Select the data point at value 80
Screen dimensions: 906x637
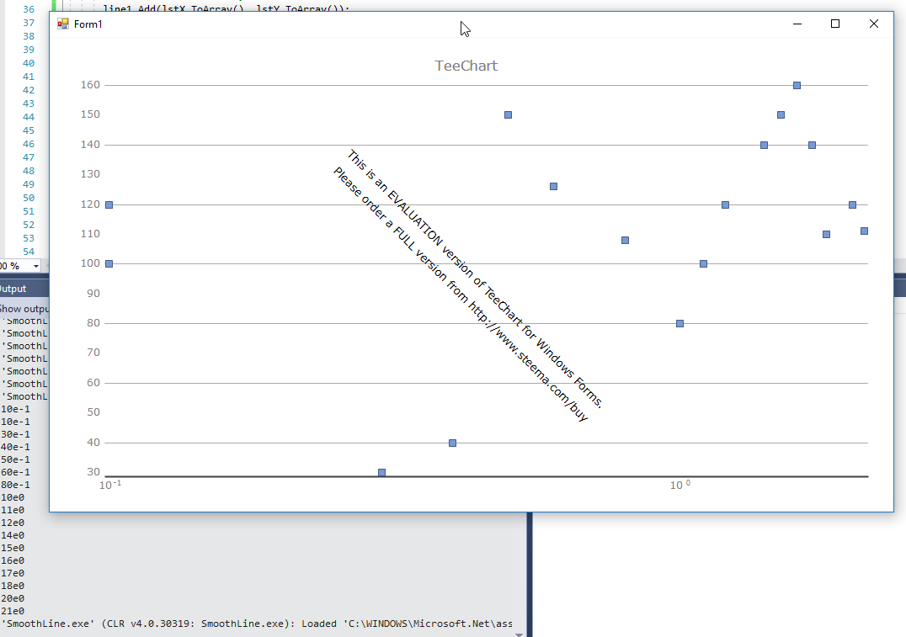680,323
